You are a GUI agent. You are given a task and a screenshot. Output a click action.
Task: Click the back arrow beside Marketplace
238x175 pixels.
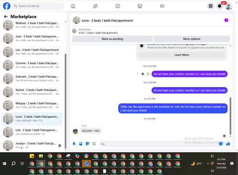[6, 17]
